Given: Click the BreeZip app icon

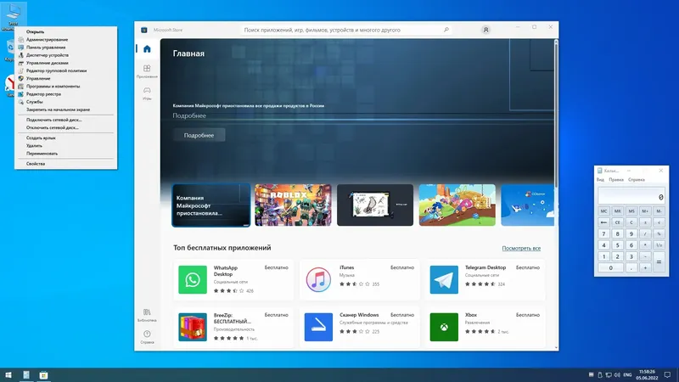Looking at the screenshot, I should (193, 327).
